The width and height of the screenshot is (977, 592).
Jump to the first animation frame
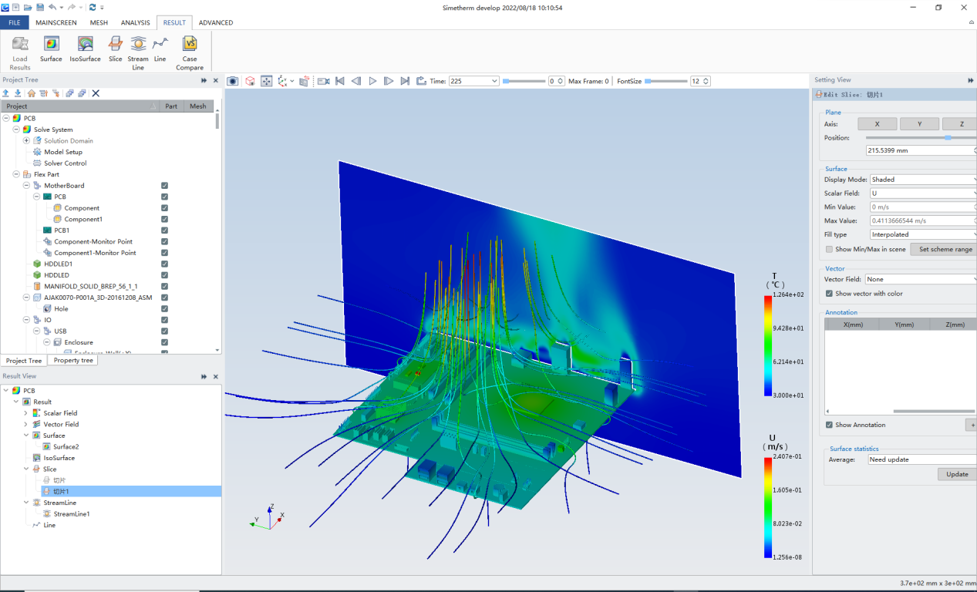pos(340,81)
